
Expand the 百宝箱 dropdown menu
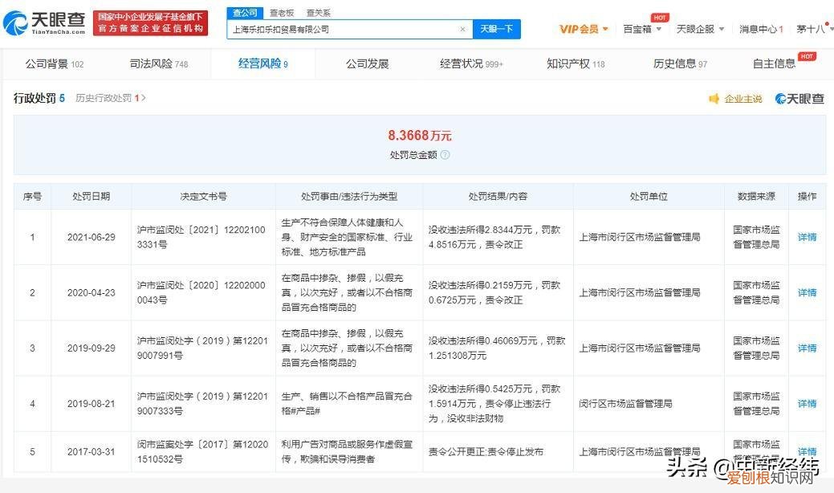coord(642,29)
